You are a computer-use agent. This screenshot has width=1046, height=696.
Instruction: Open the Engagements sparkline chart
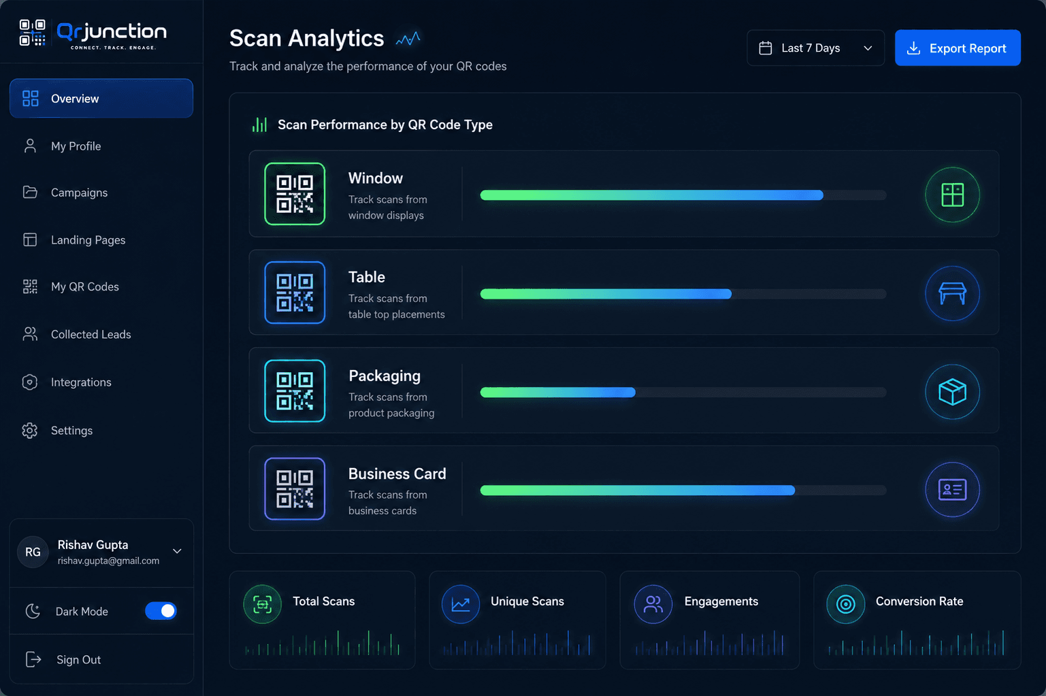[x=710, y=643]
